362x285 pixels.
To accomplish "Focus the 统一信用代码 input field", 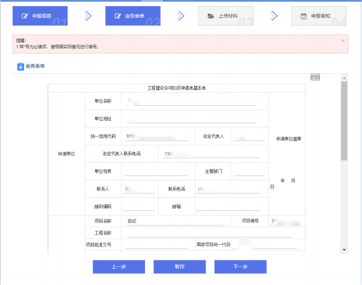I will tap(157, 136).
